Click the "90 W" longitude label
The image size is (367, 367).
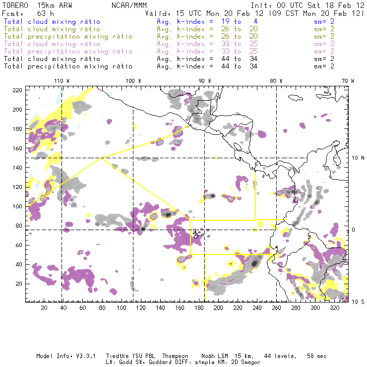point(205,81)
